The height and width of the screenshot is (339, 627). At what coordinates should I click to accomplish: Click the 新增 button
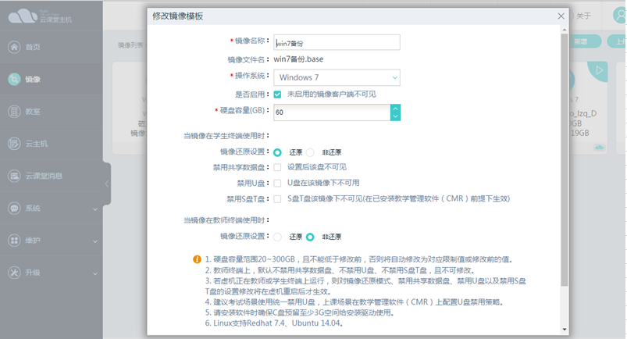click(x=581, y=41)
